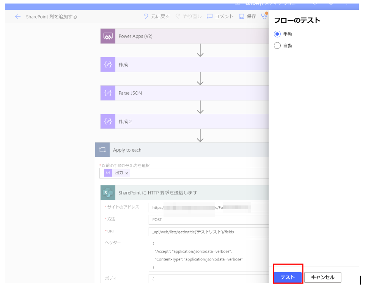Click the ヘッダー JSON text box

click(x=209, y=255)
